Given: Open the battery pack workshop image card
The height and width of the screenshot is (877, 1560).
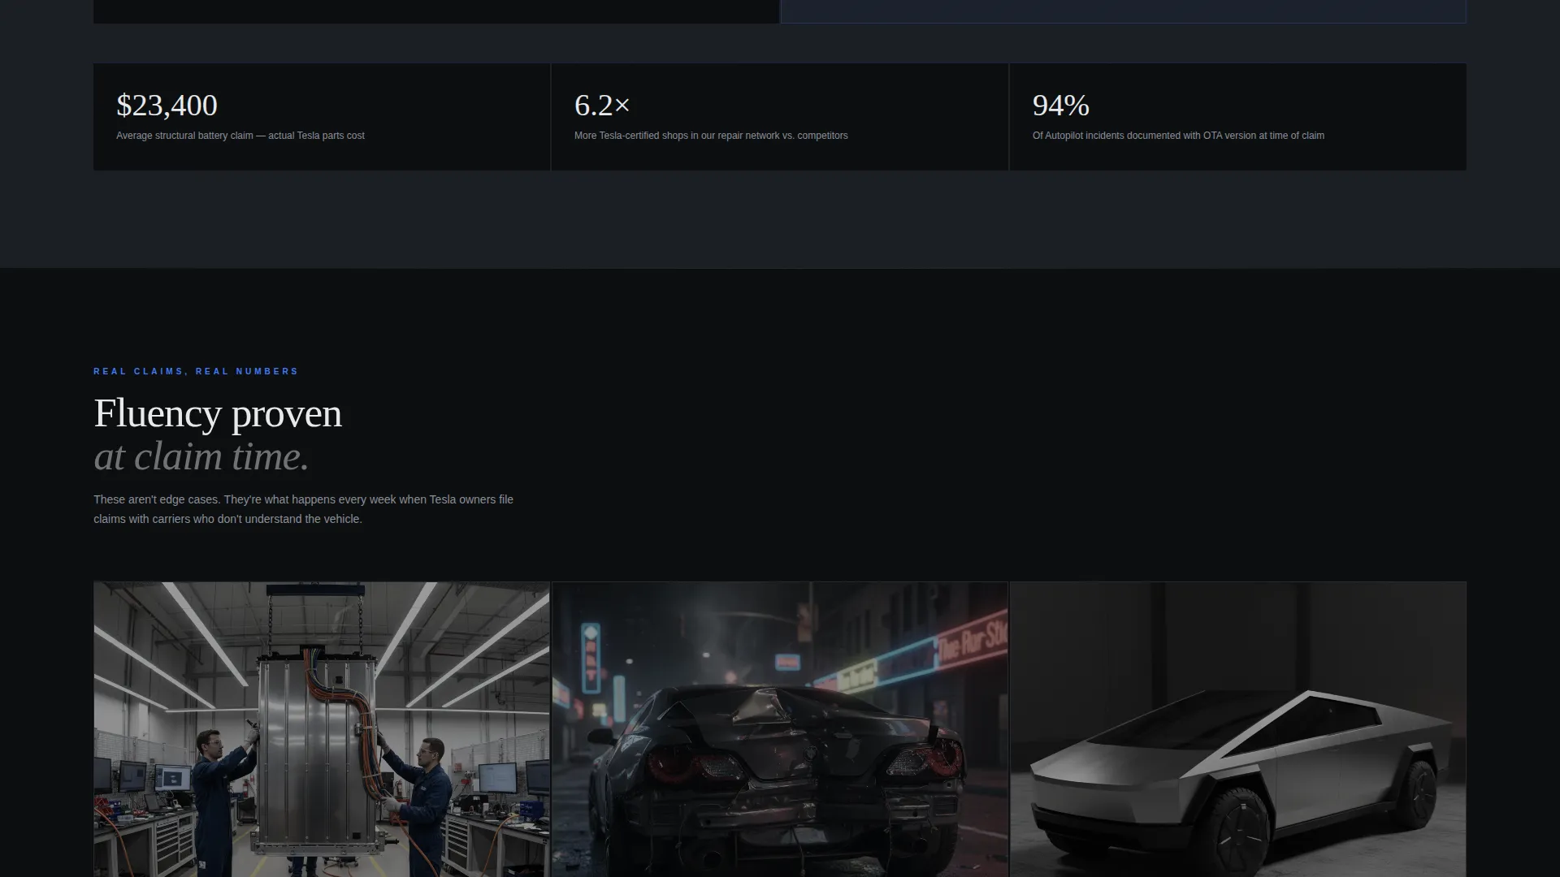Looking at the screenshot, I should coord(322,729).
